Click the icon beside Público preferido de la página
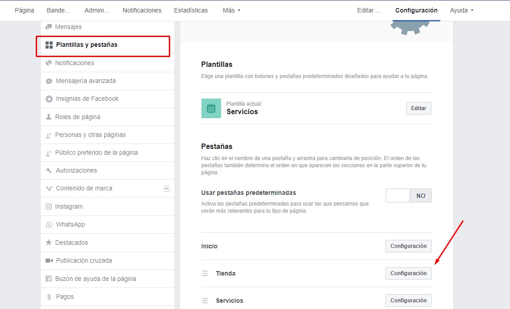Viewport: 510px width, 309px height. [x=49, y=153]
